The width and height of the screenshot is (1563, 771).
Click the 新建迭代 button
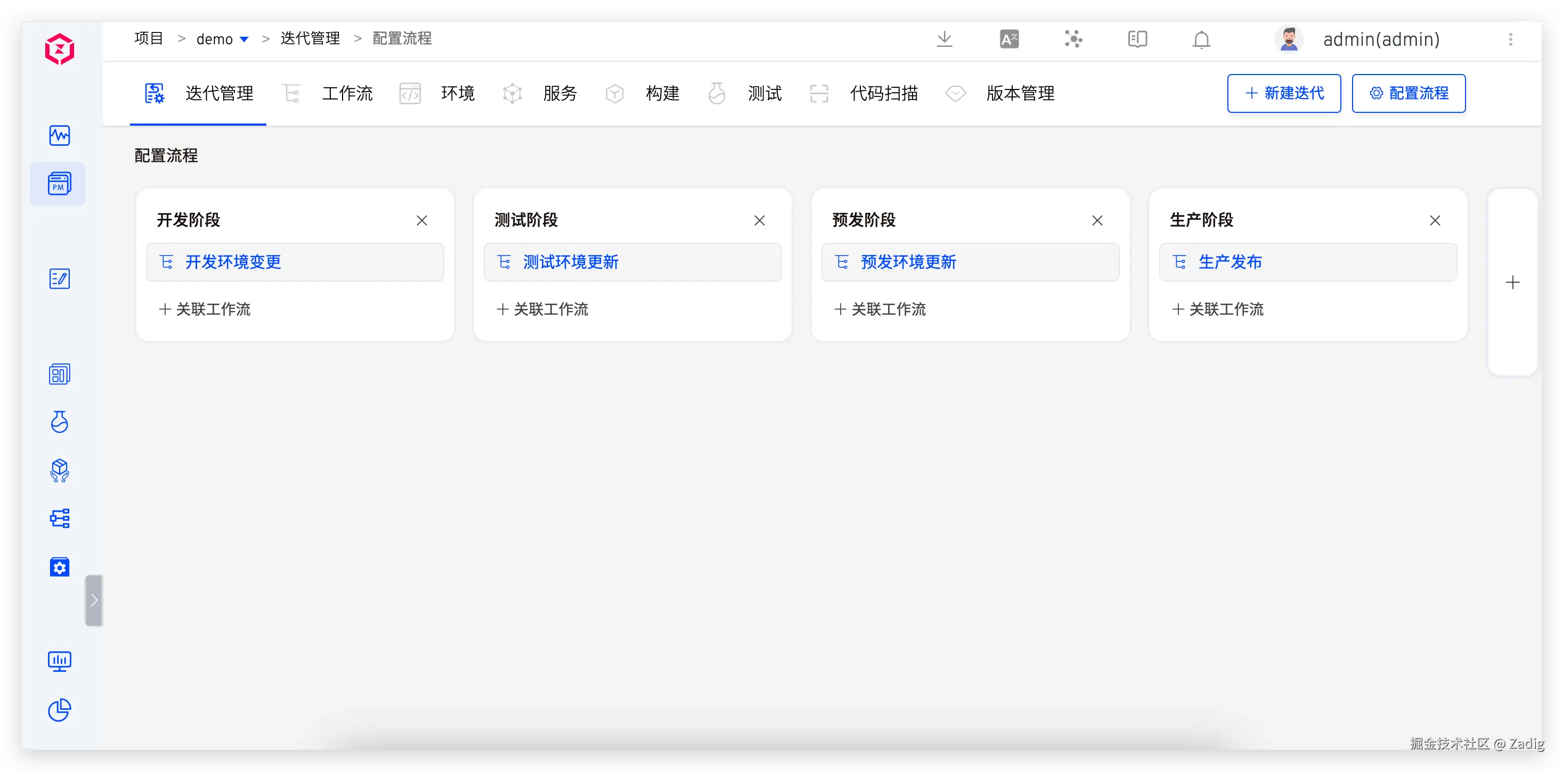click(x=1284, y=93)
